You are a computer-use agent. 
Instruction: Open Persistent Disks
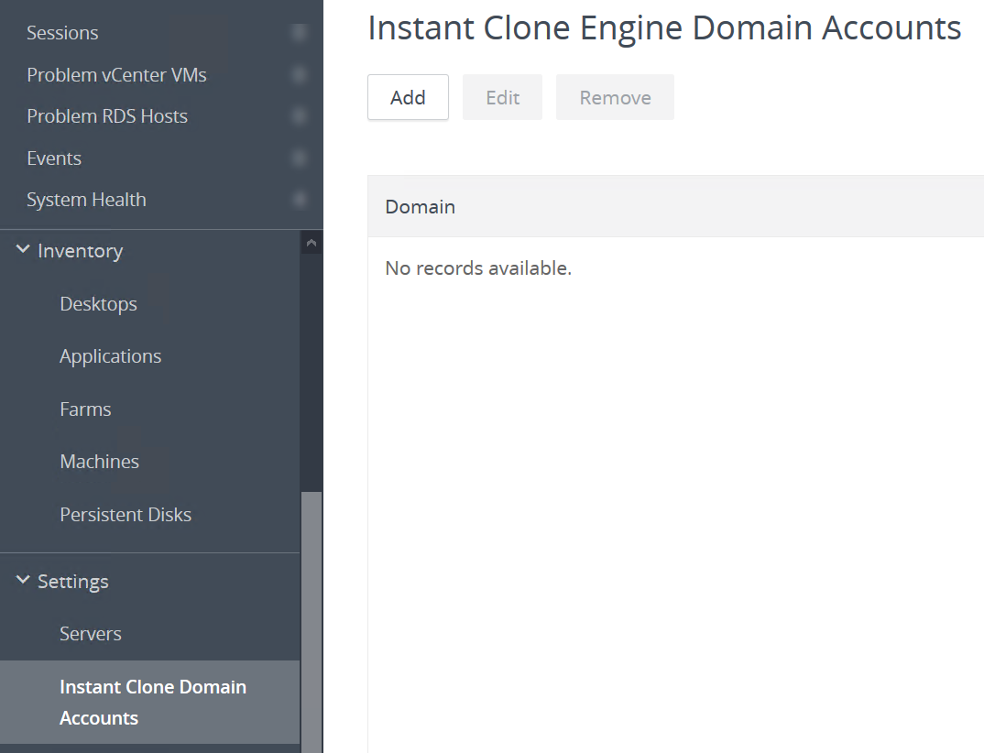(126, 514)
